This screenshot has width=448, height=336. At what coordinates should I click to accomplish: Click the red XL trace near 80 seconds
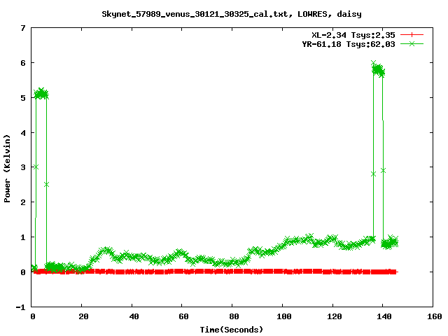(232, 272)
